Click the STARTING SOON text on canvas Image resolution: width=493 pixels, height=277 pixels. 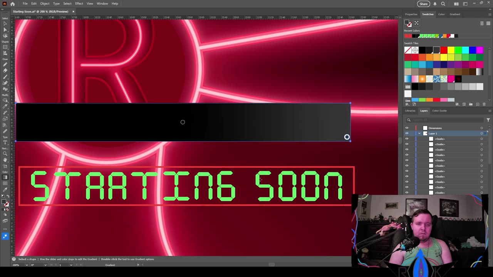click(186, 186)
